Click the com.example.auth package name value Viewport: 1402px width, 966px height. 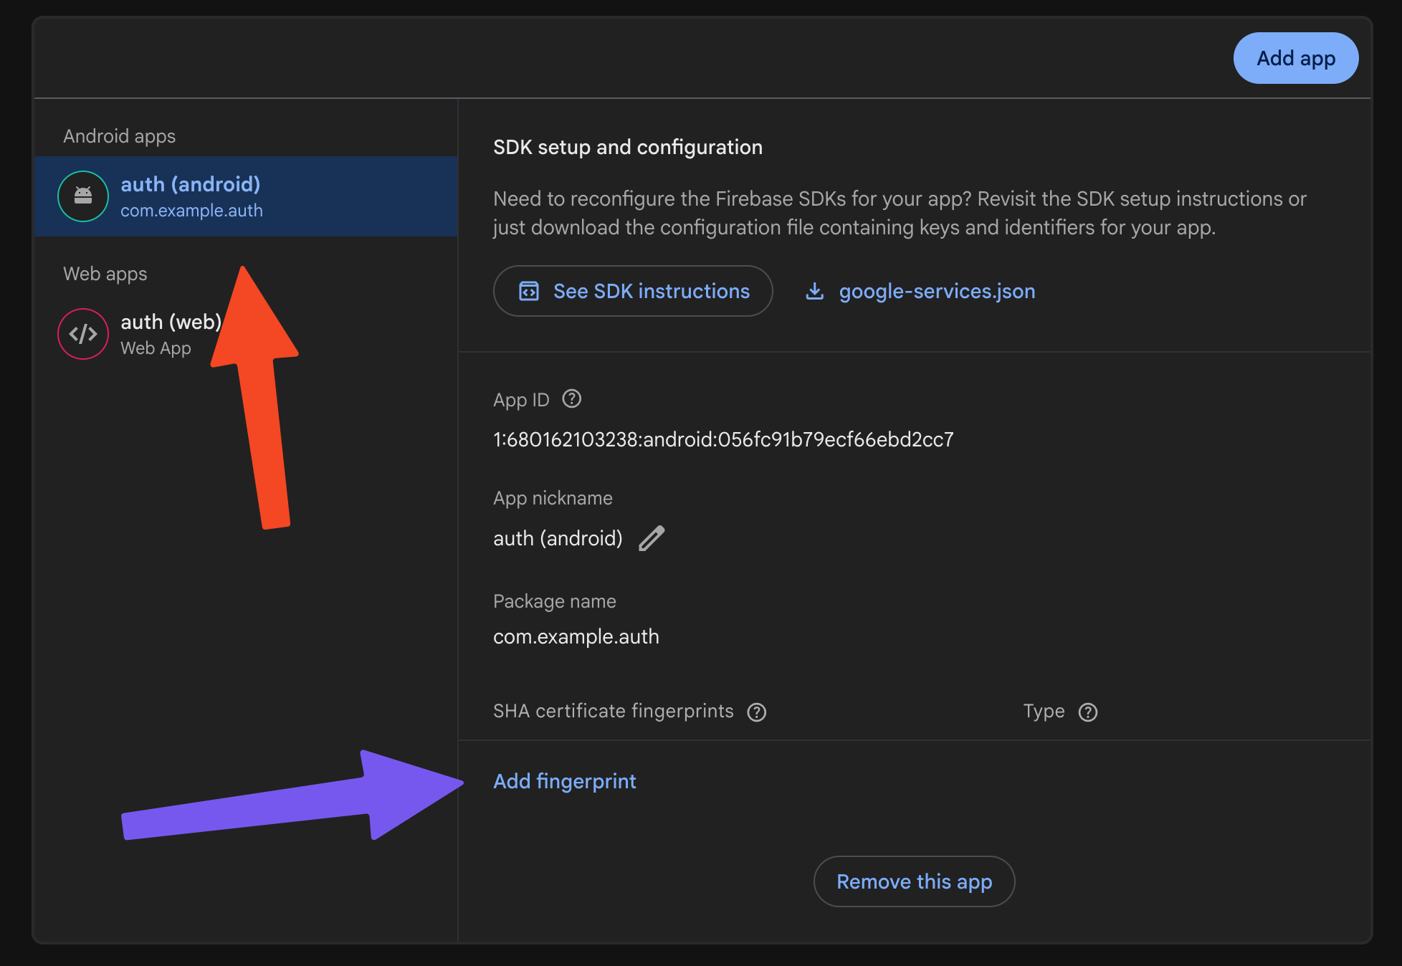pos(576,636)
